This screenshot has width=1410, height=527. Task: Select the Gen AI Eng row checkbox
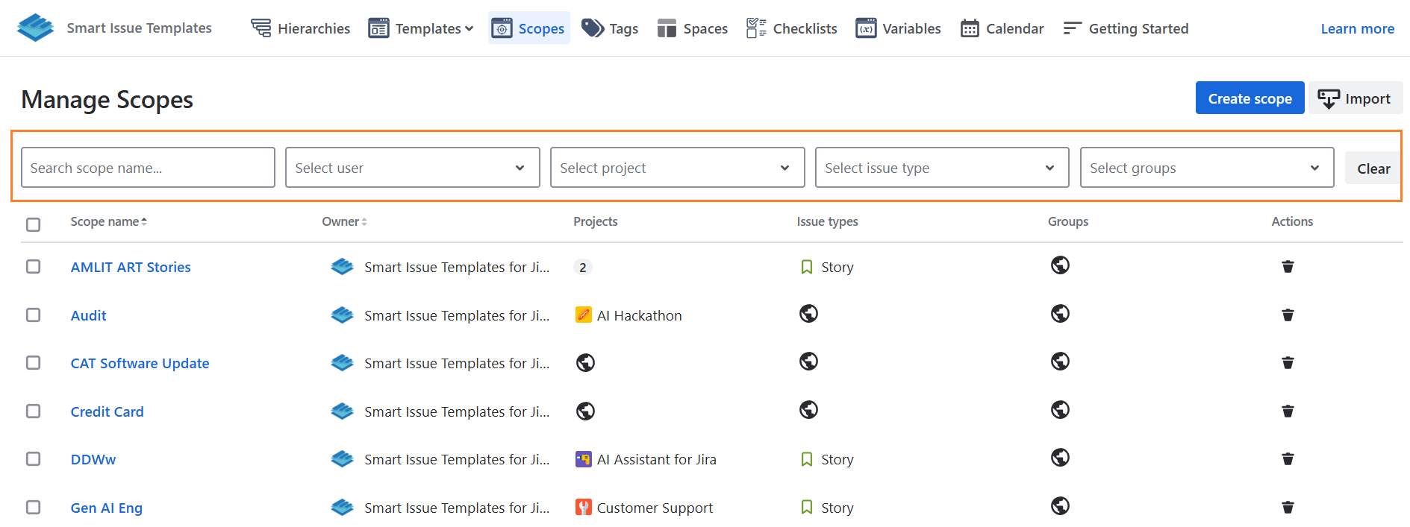coord(34,508)
